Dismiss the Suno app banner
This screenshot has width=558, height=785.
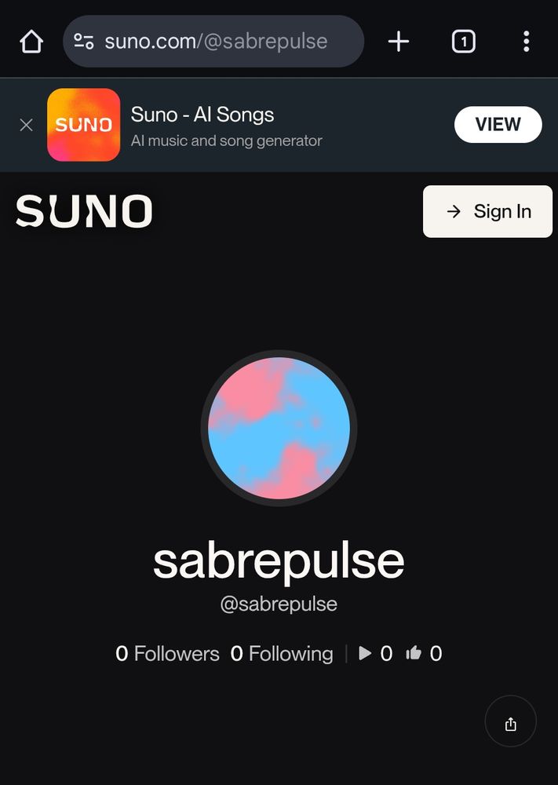coord(27,125)
